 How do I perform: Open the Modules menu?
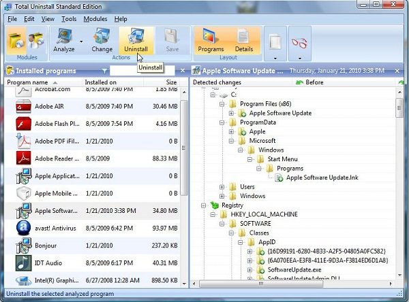click(95, 19)
